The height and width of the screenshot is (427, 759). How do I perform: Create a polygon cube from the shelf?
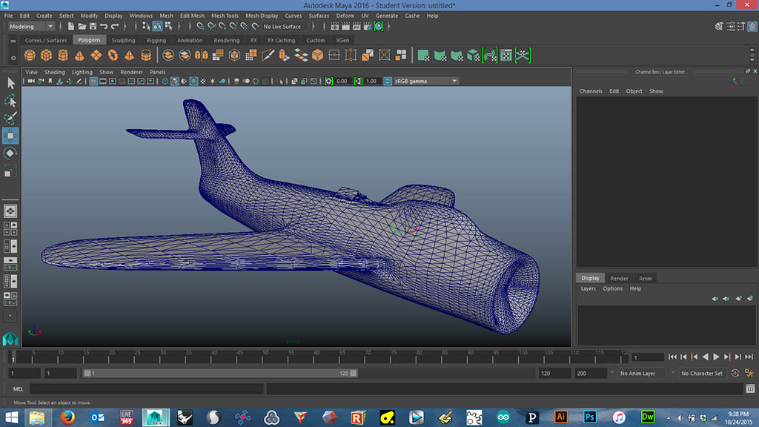[47, 56]
